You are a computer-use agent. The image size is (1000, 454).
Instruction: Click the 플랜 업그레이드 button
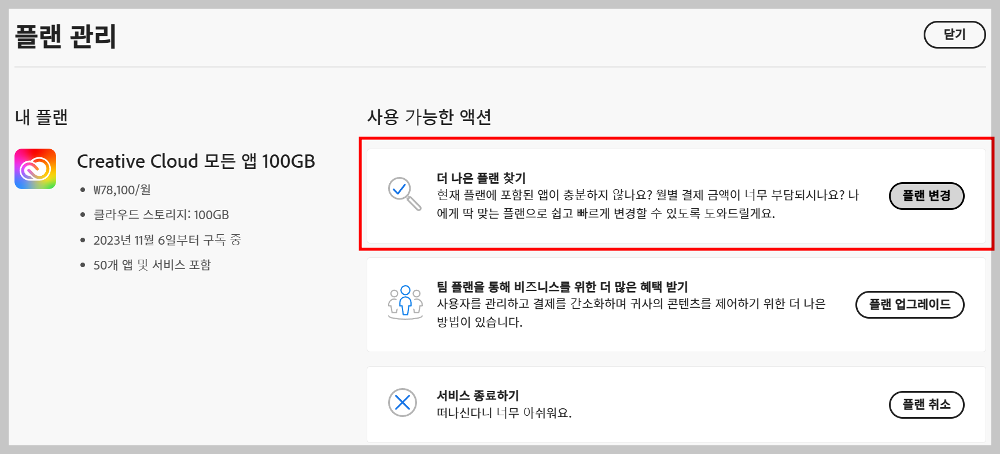(x=910, y=305)
